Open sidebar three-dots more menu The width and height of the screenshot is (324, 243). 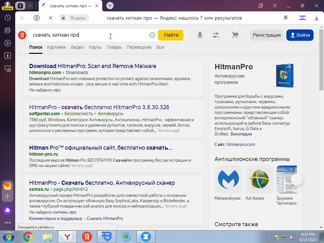click(x=8, y=223)
